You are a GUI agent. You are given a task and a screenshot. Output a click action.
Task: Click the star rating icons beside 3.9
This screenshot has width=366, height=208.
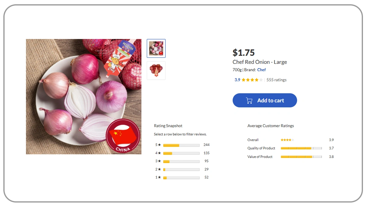pos(252,80)
